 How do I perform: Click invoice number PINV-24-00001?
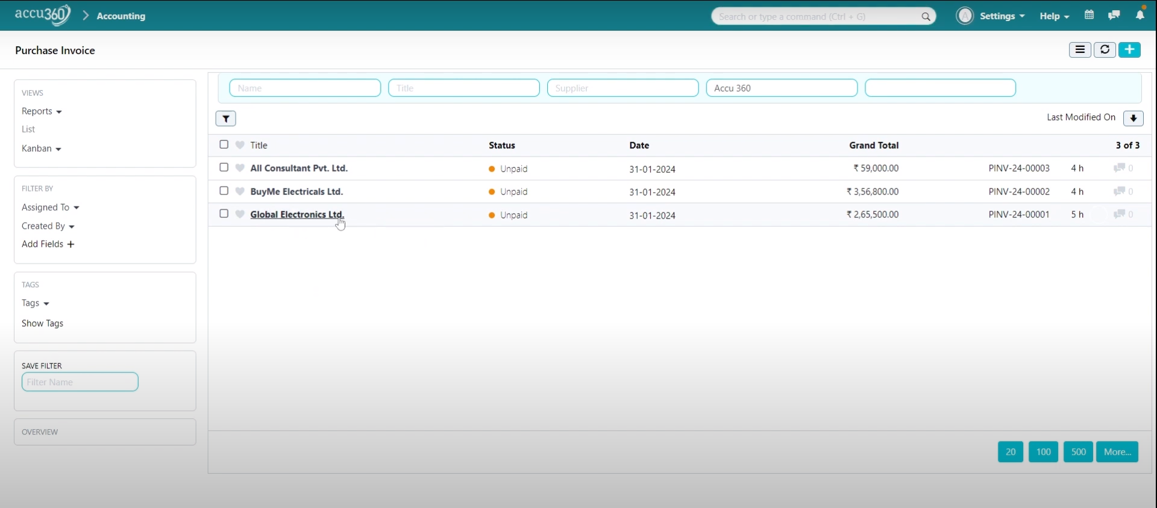point(1019,214)
